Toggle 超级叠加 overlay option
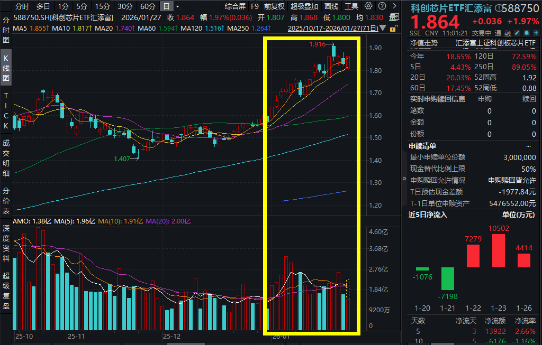542x345 pixels. (304, 6)
